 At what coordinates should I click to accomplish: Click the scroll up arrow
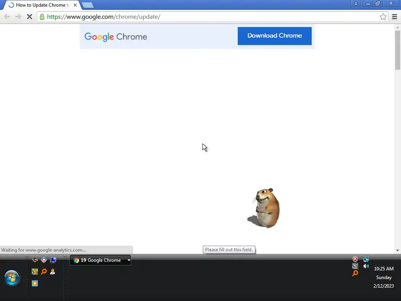397,27
